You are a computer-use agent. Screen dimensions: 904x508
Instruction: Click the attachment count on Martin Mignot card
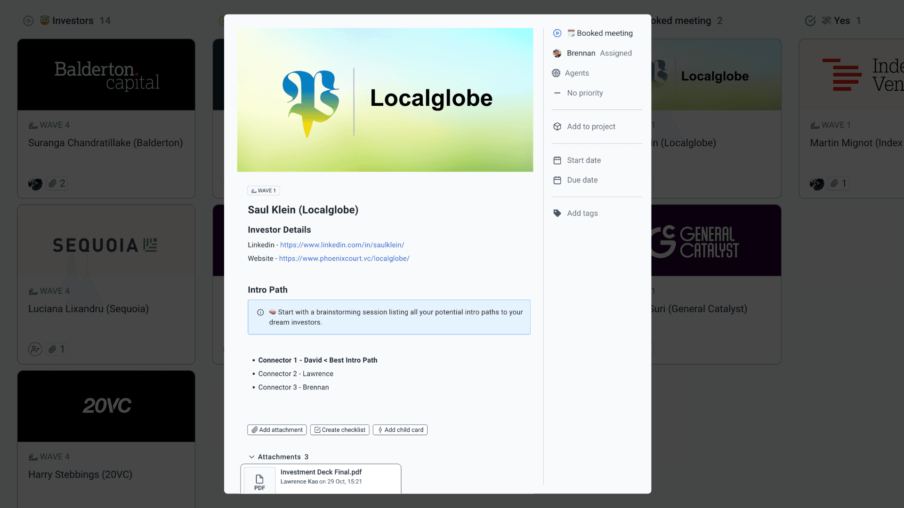point(839,183)
